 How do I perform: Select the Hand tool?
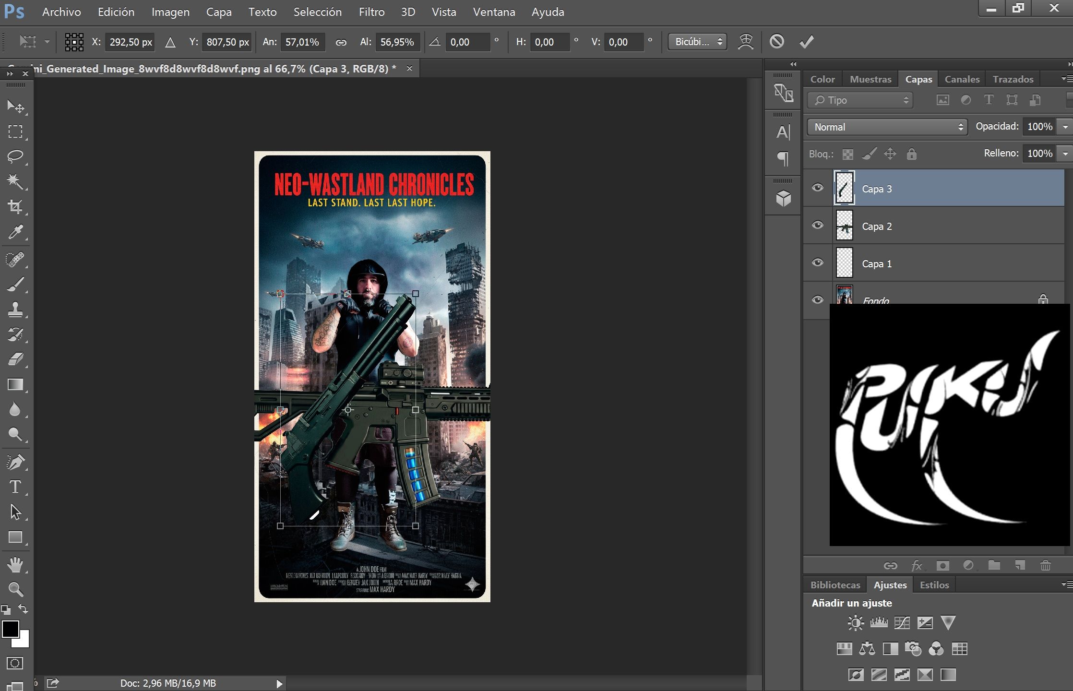(x=15, y=564)
